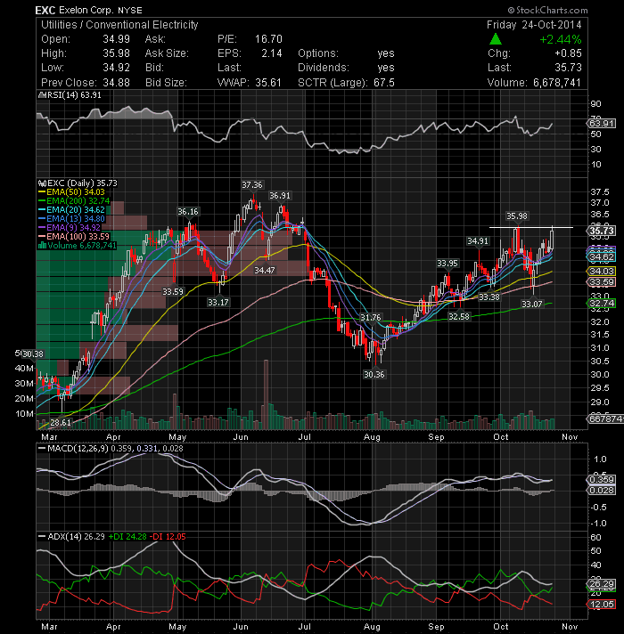Click the 37.36 peak price label

tap(252, 185)
